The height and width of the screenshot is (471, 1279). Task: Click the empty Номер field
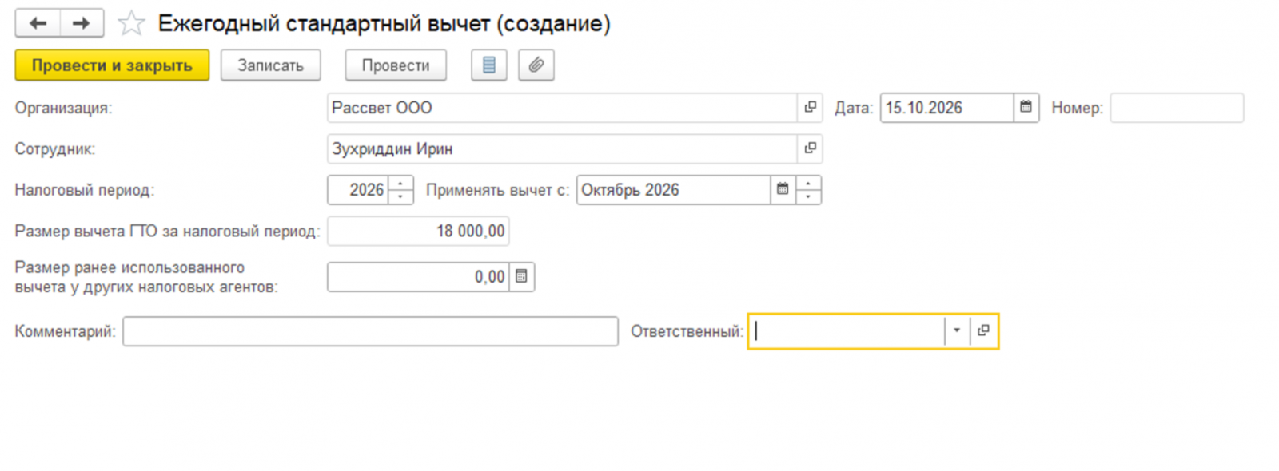1177,108
